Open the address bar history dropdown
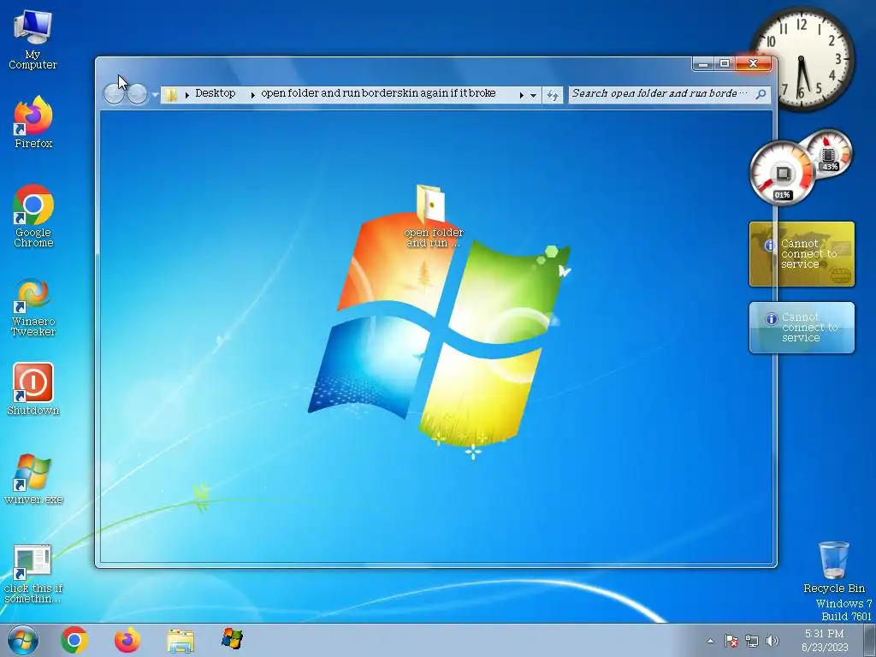Screen dimensions: 876x657 [x=534, y=95]
